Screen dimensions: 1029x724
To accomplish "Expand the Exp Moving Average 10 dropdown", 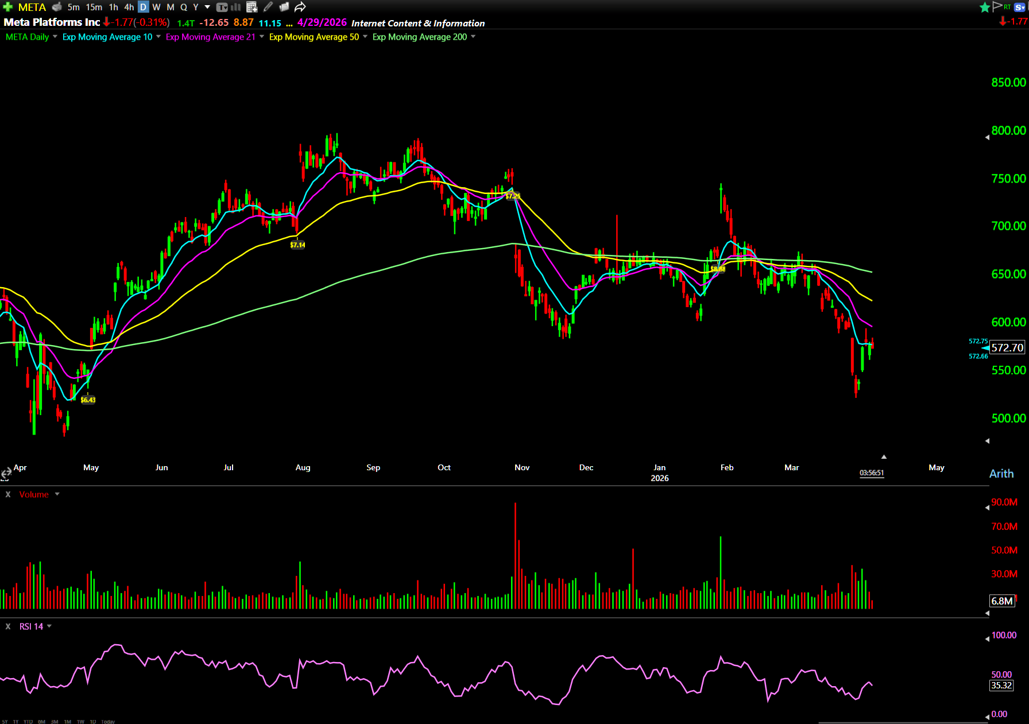I will point(158,37).
